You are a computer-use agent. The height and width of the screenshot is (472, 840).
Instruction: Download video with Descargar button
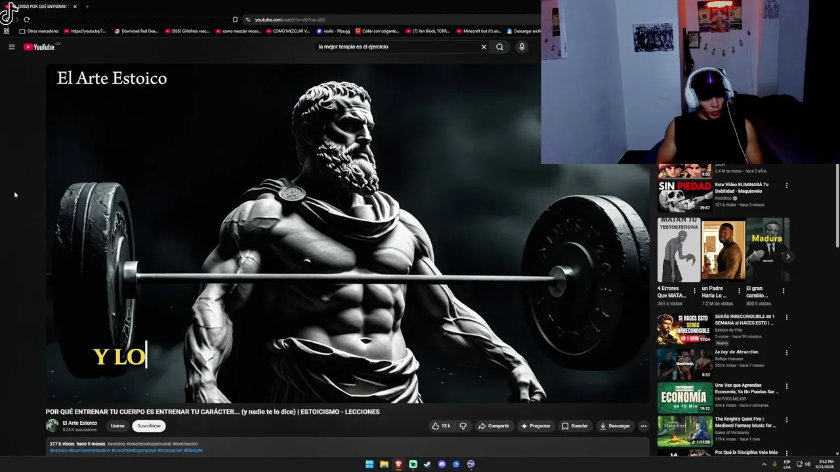615,426
